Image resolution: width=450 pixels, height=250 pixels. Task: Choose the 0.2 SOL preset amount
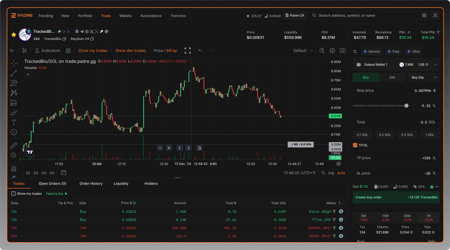tap(385, 135)
